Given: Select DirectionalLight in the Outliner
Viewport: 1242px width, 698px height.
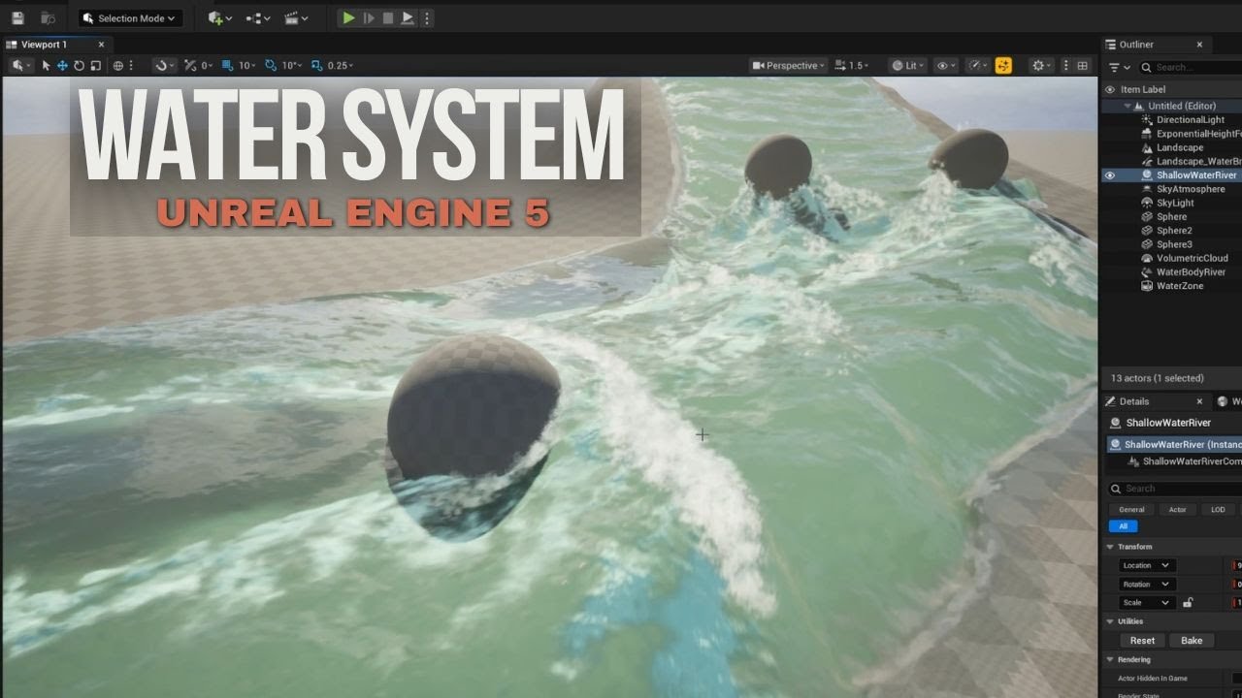Looking at the screenshot, I should (x=1191, y=120).
